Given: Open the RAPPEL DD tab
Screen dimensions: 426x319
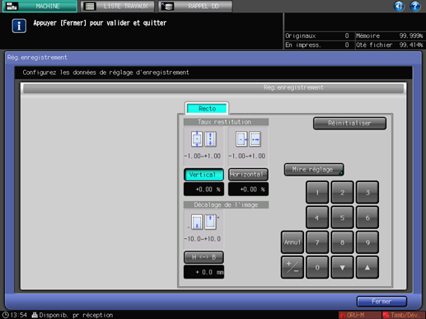Looking at the screenshot, I should pyautogui.click(x=195, y=6).
